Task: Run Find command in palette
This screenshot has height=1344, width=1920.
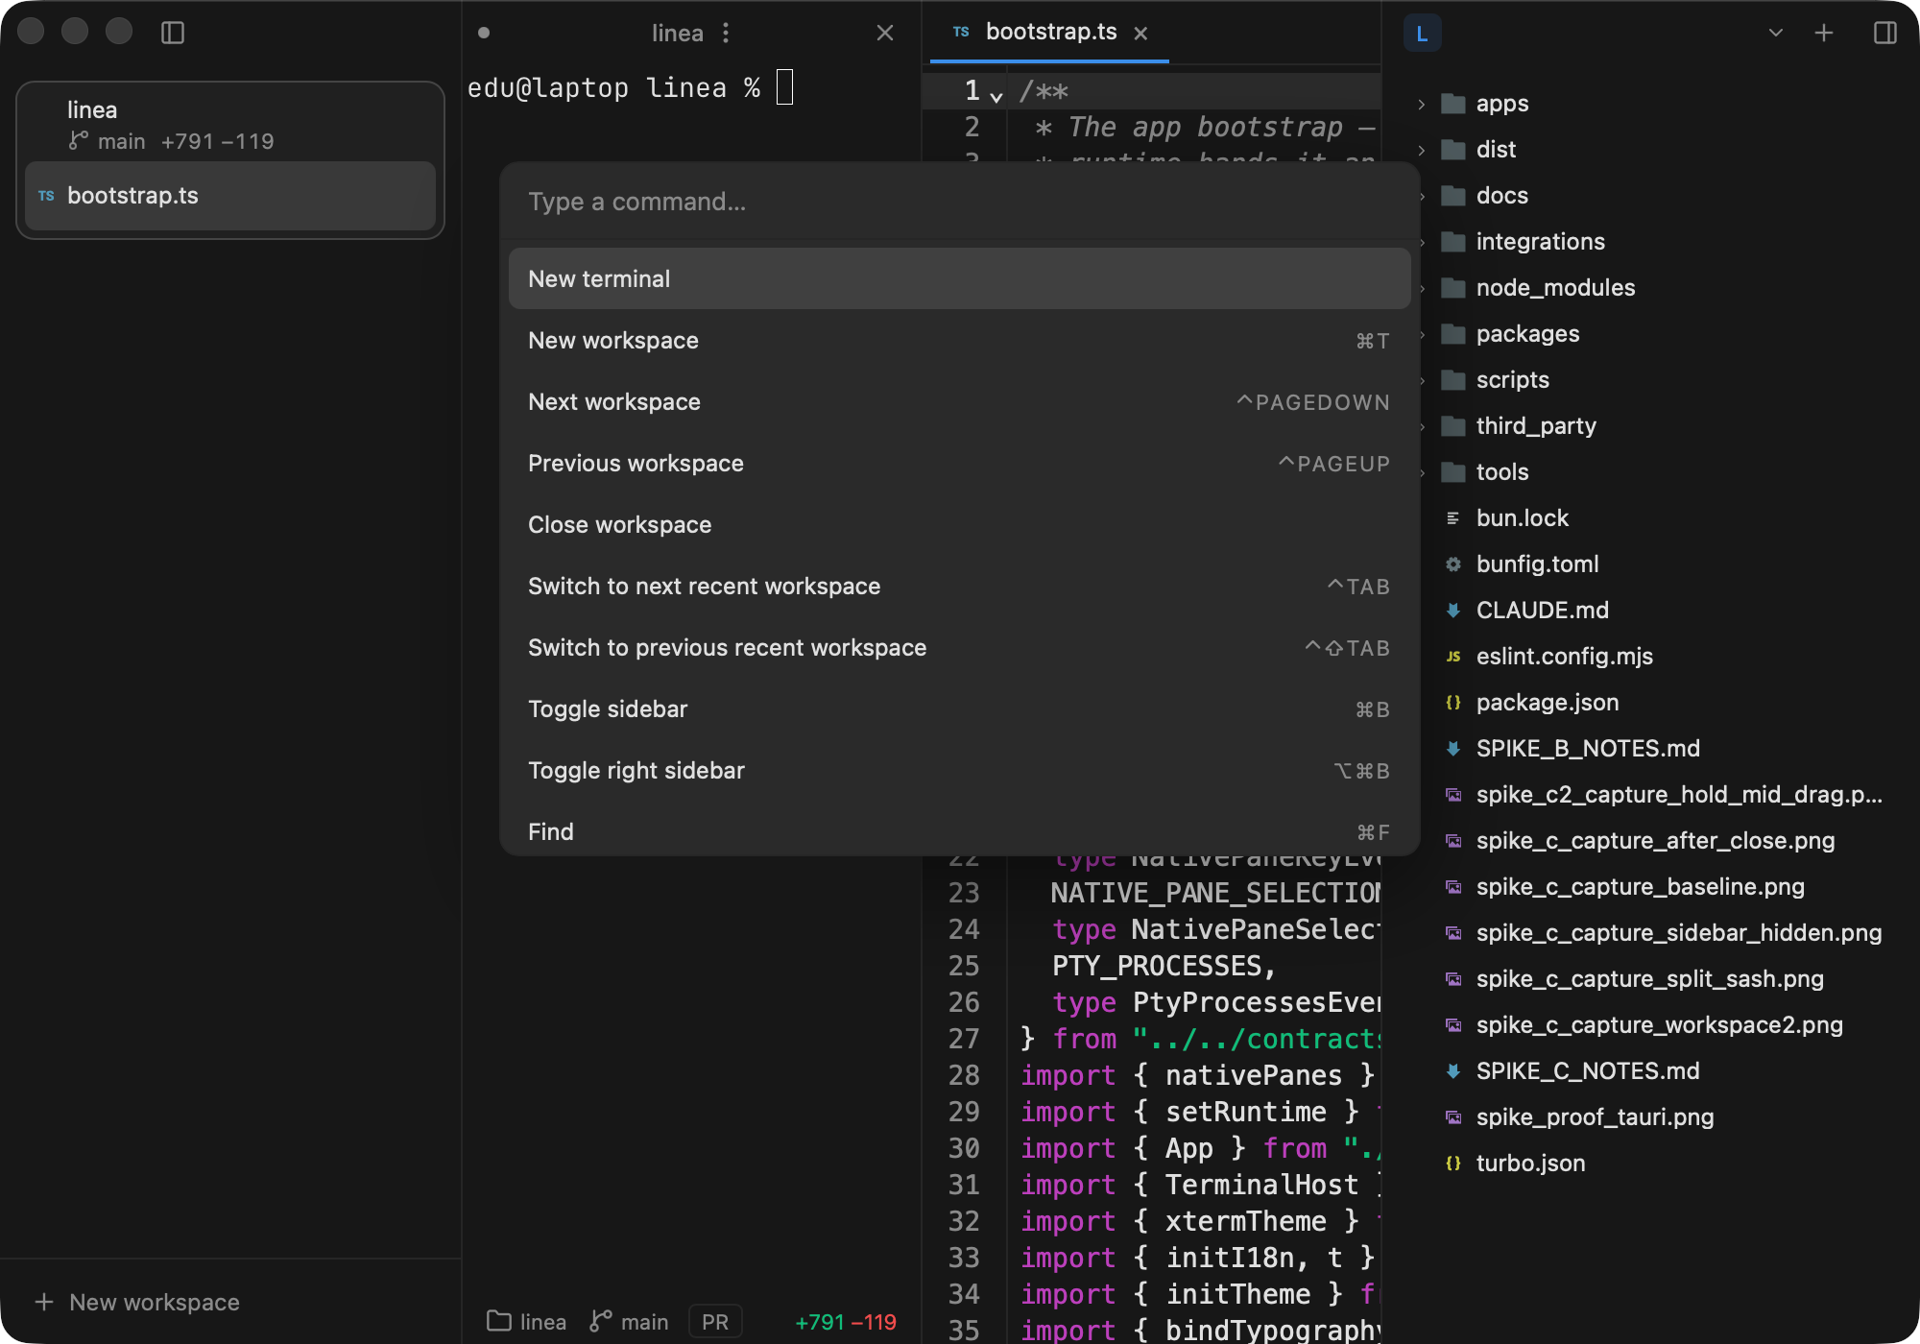Action: pyautogui.click(x=960, y=829)
